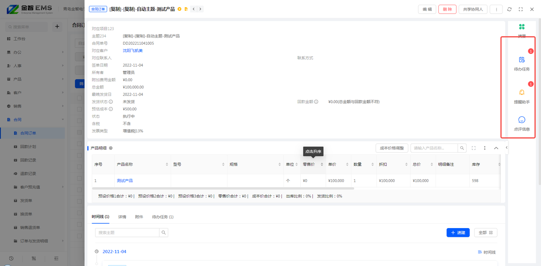Open the 共享协同人 share dialog
Viewport: 541px width, 266px height.
point(473,9)
